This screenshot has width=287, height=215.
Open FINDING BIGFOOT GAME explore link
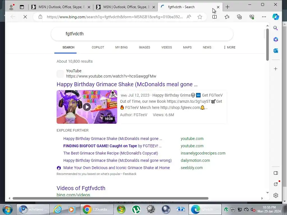pos(112,146)
